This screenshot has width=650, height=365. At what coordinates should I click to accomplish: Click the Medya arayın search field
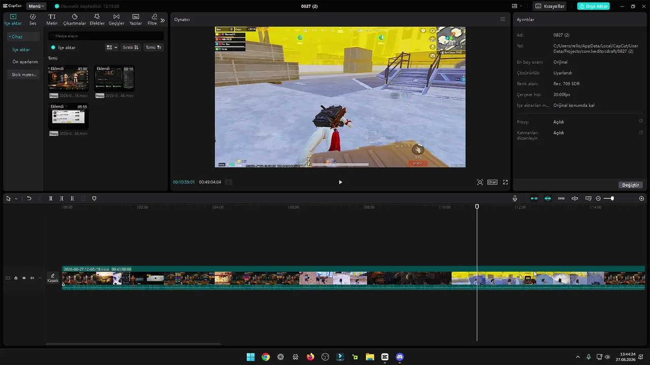(106, 36)
